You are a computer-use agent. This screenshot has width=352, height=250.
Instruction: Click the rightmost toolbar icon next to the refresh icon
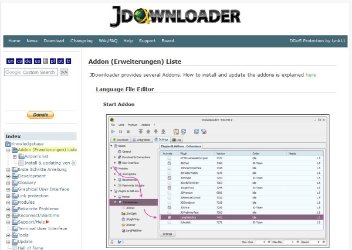(x=204, y=132)
